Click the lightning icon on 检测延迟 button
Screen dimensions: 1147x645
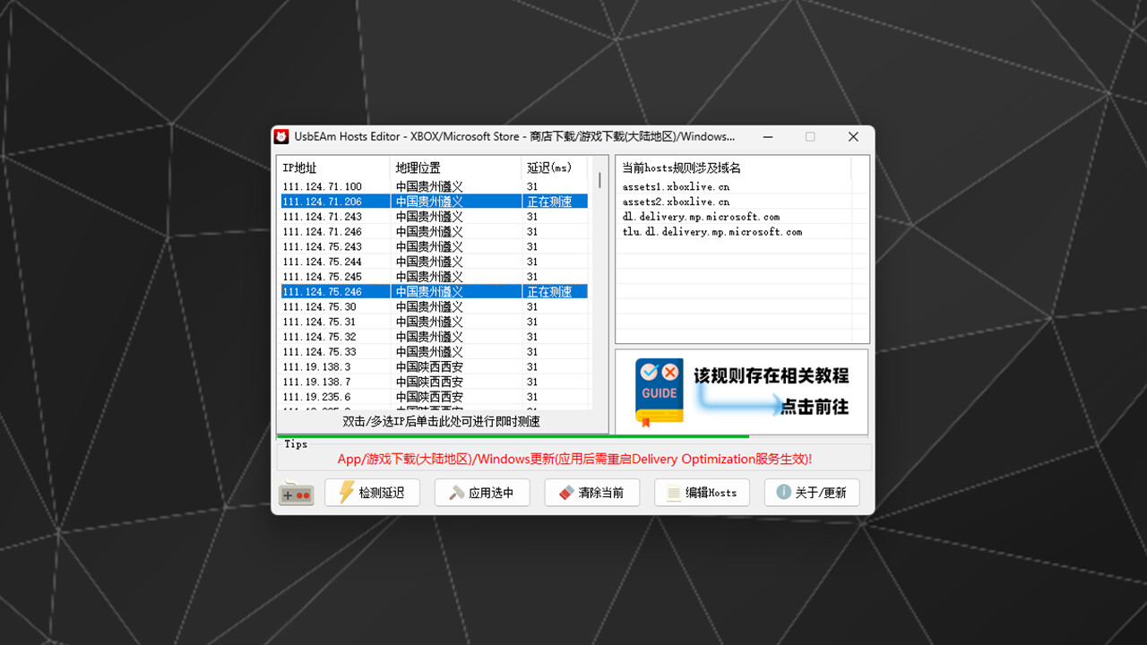[x=348, y=492]
